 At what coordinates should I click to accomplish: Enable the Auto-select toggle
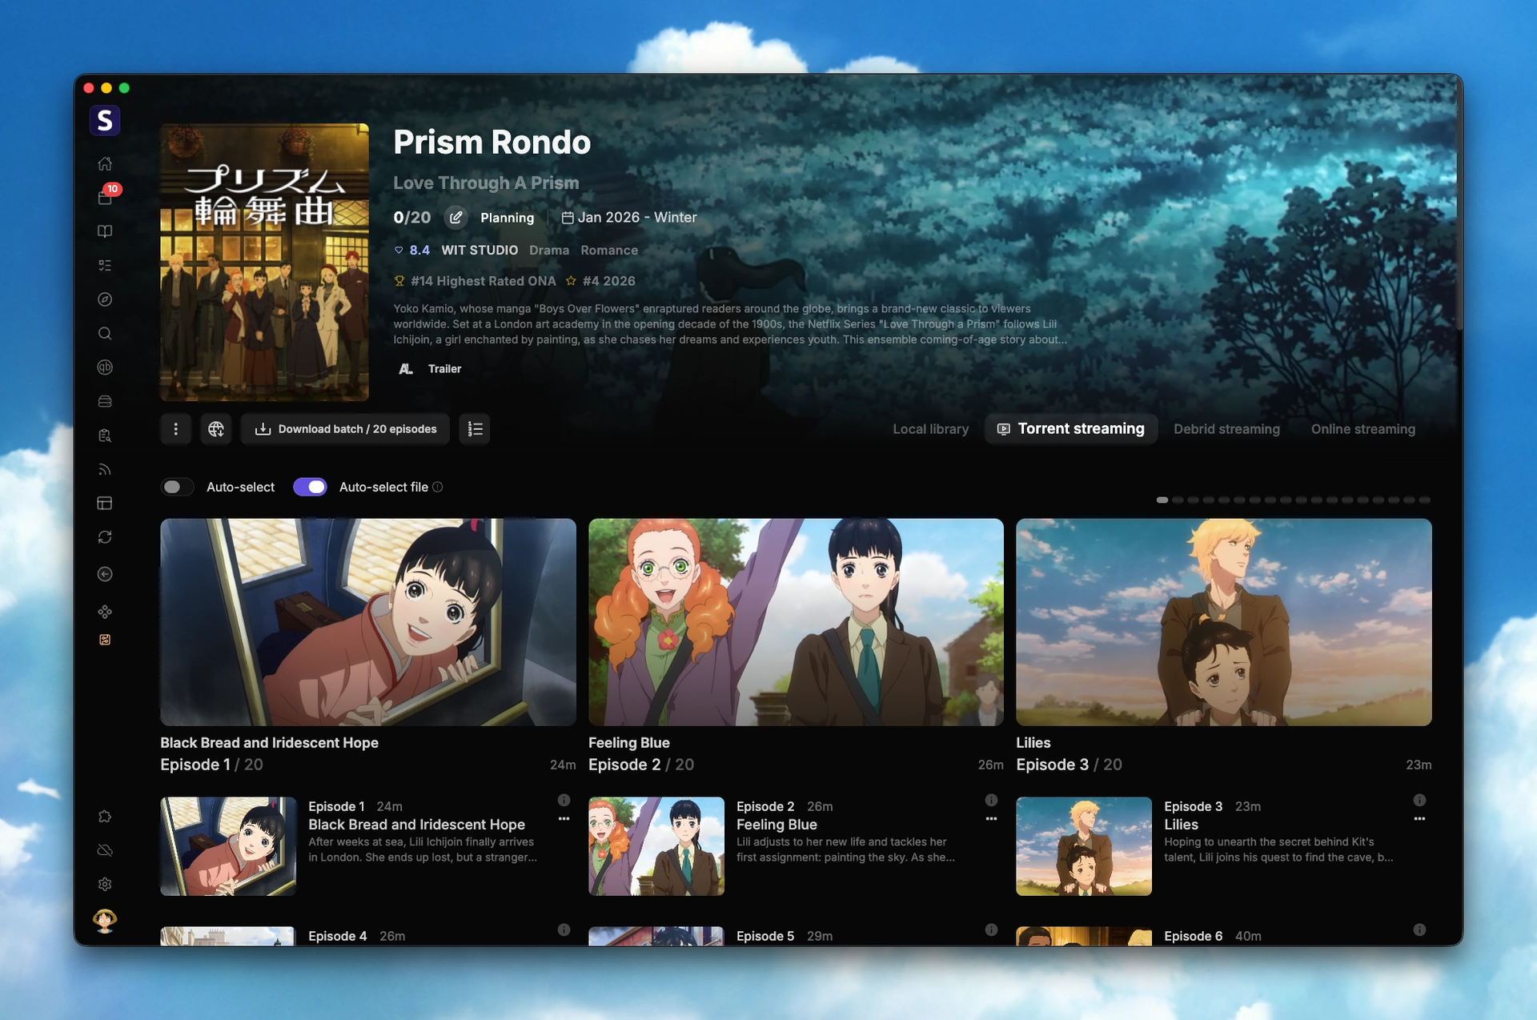pos(178,487)
